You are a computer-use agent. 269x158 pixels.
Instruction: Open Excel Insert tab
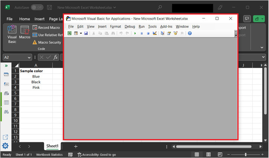click(40, 19)
